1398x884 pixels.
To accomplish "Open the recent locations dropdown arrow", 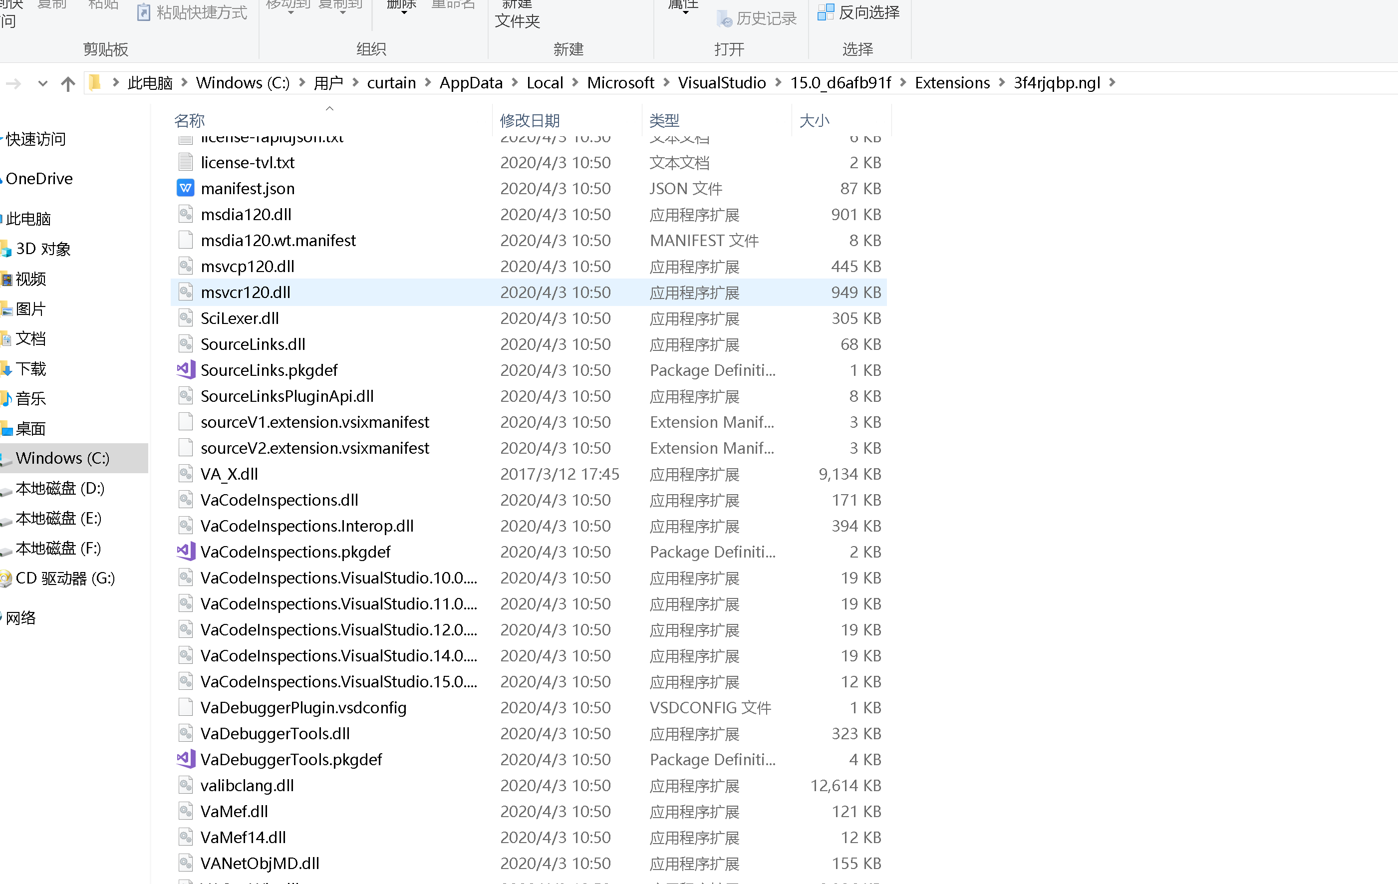I will [x=42, y=83].
